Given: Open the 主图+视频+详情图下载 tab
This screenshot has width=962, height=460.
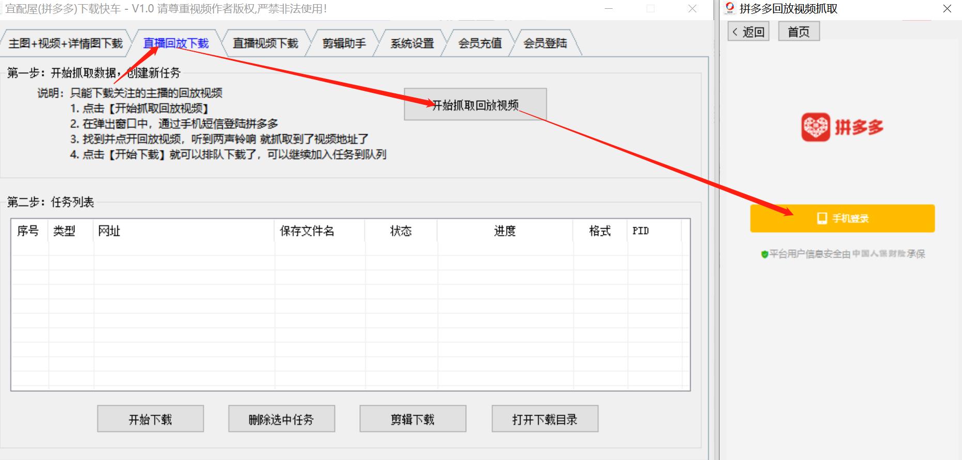Looking at the screenshot, I should click(66, 43).
